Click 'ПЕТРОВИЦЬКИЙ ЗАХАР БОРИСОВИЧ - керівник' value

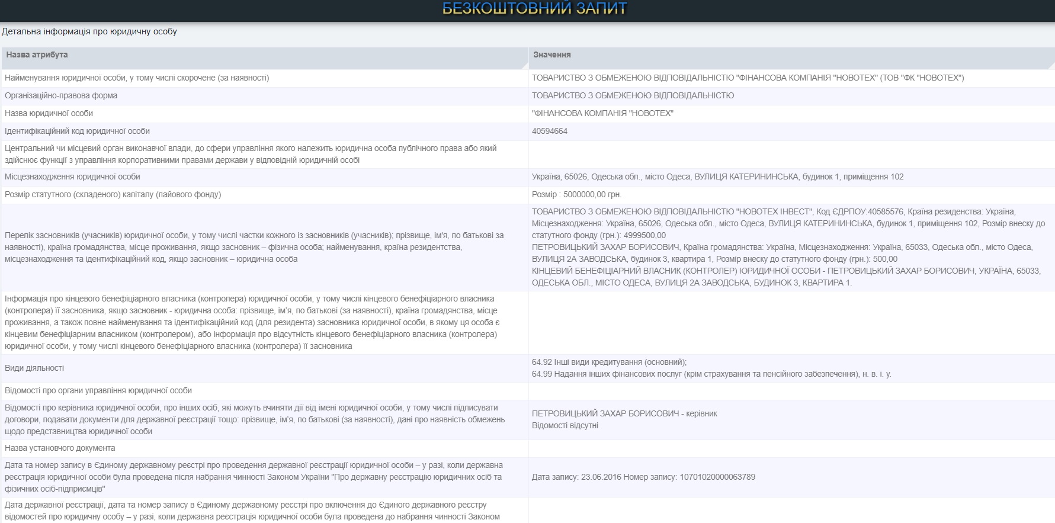coord(624,413)
